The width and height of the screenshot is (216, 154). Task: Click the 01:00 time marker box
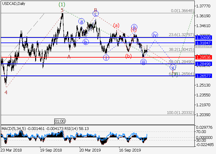coord(60,121)
